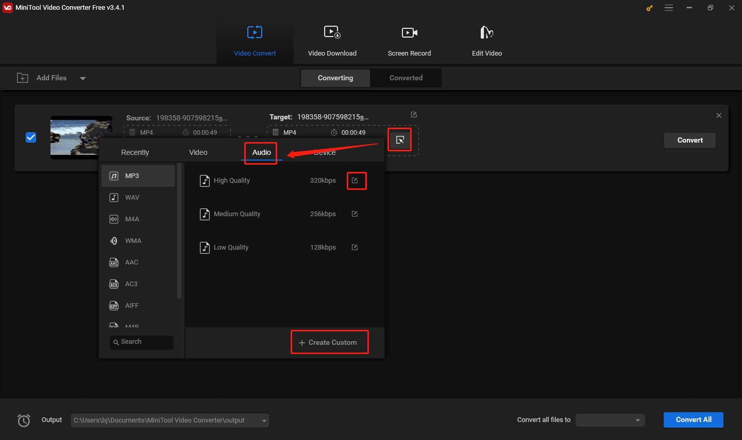Click the Medium Quality audio file icon
Viewport: 742px width, 440px height.
pyautogui.click(x=205, y=214)
